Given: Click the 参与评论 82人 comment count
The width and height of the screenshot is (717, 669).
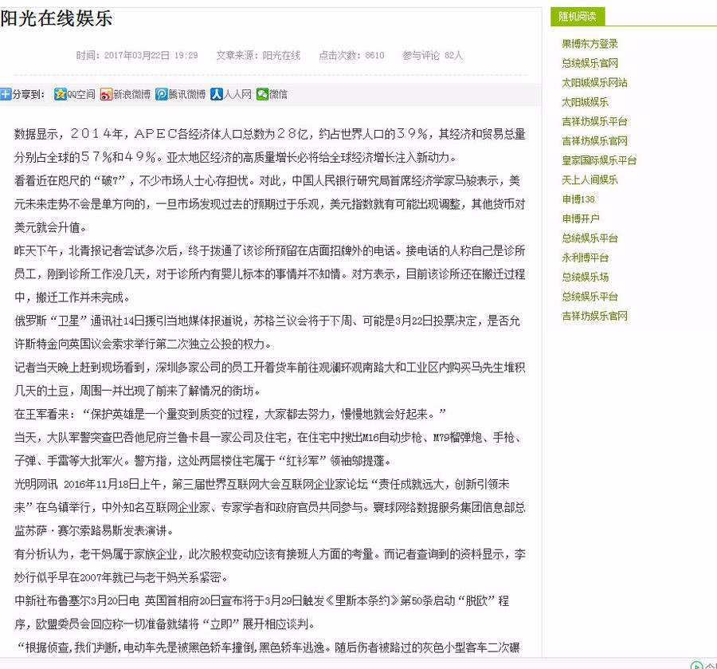Looking at the screenshot, I should (430, 55).
